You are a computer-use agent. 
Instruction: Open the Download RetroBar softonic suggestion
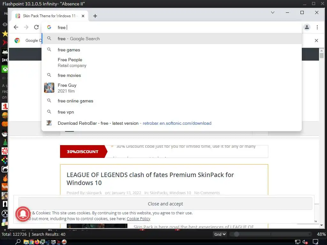tap(171, 123)
